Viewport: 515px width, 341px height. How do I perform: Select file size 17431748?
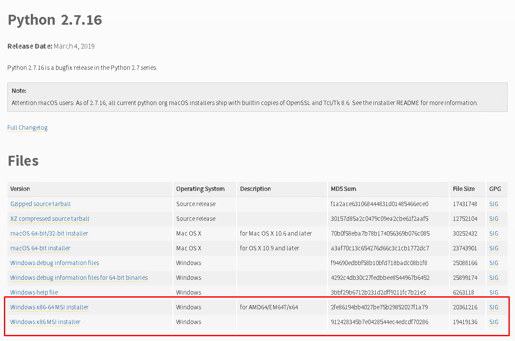click(465, 204)
